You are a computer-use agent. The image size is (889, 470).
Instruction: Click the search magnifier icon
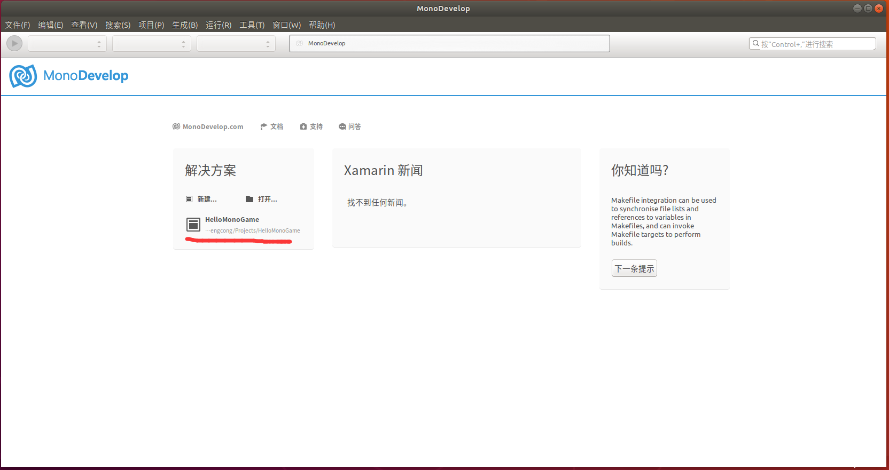tap(755, 44)
